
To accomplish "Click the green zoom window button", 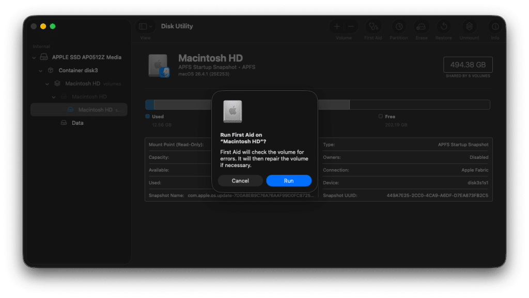I will click(53, 26).
